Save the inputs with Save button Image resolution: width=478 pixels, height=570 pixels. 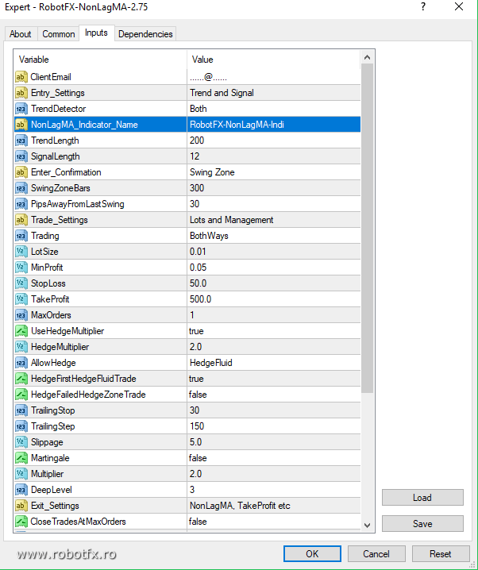click(x=422, y=523)
